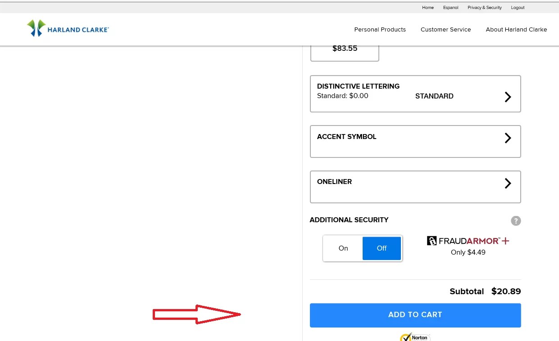This screenshot has height=341, width=559.
Task: Click the Add to Cart button
Action: (x=415, y=315)
